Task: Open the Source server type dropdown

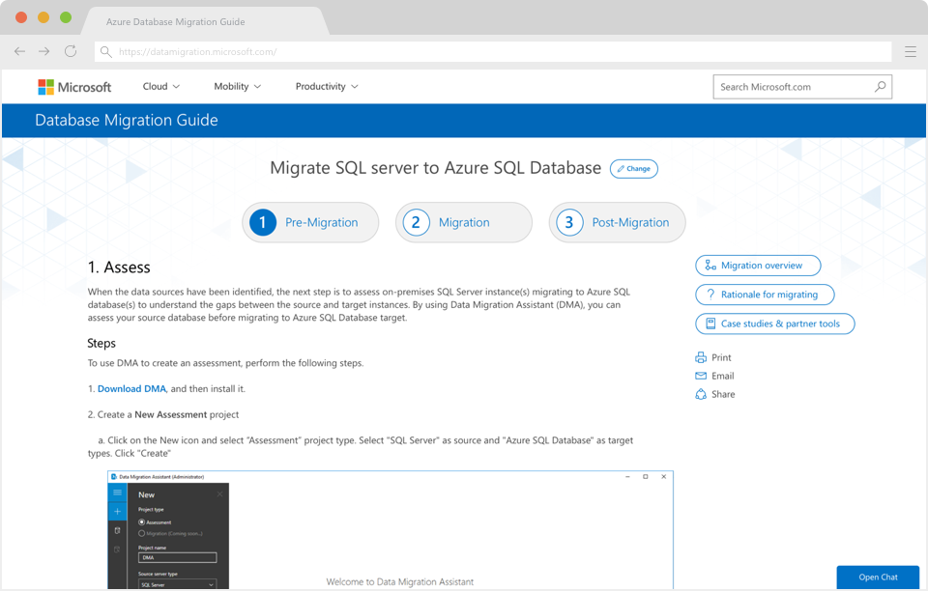Action: point(178,584)
